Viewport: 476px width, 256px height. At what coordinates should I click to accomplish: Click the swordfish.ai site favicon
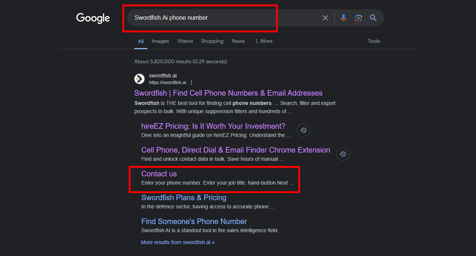coord(139,79)
